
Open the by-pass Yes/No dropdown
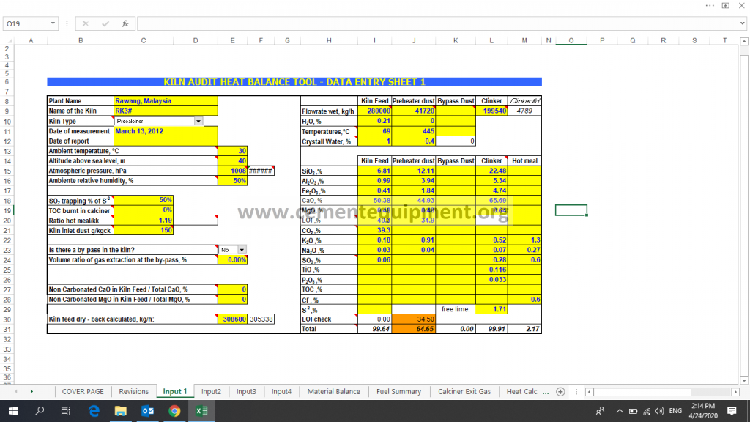(x=240, y=248)
